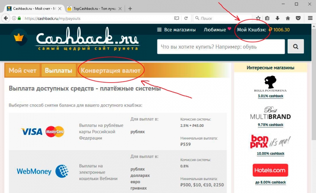This screenshot has height=193, width=316.
Task: Select the Visa MasterCard payout row description
Action: pyautogui.click(x=101, y=131)
